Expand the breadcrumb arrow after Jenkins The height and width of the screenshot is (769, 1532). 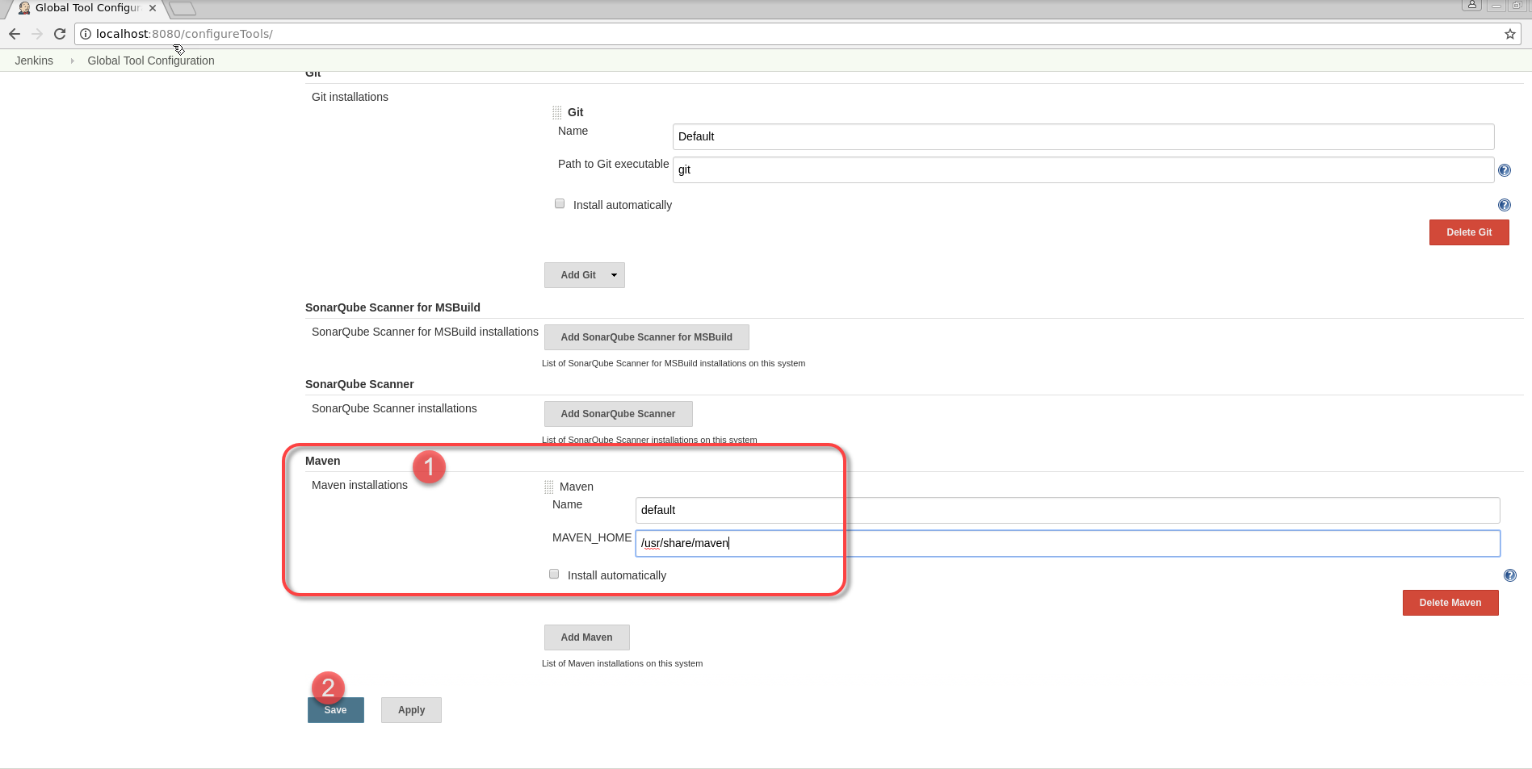coord(72,61)
